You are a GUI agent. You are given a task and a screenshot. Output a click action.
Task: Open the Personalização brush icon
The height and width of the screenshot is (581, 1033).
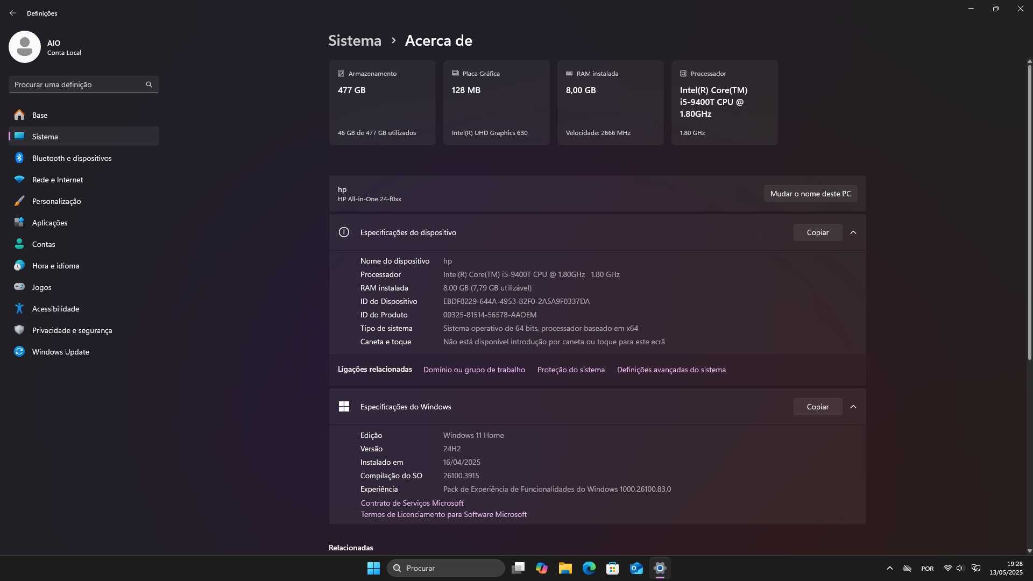(x=19, y=201)
